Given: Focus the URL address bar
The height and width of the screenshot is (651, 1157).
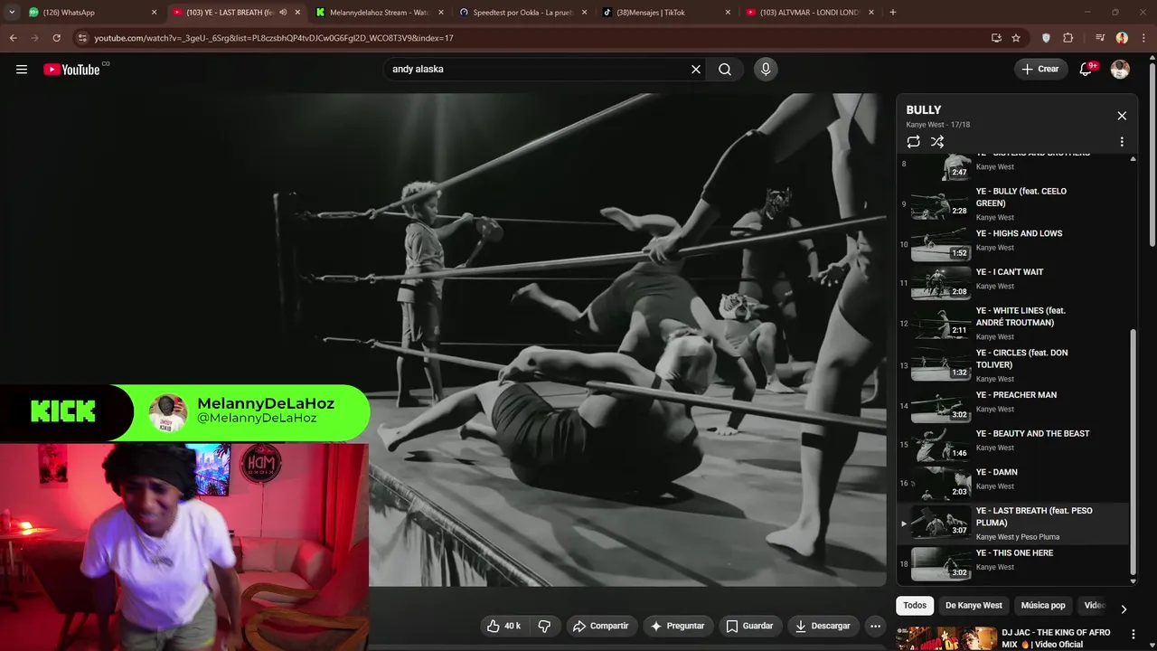Looking at the screenshot, I should pos(533,38).
